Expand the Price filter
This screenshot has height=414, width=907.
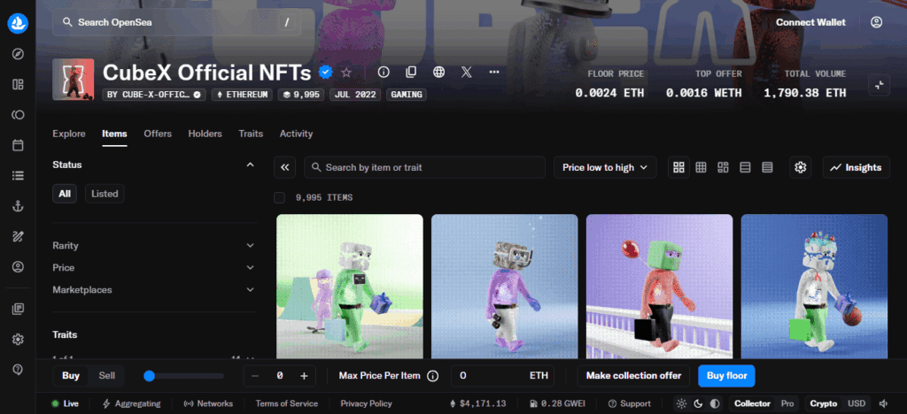coord(153,267)
